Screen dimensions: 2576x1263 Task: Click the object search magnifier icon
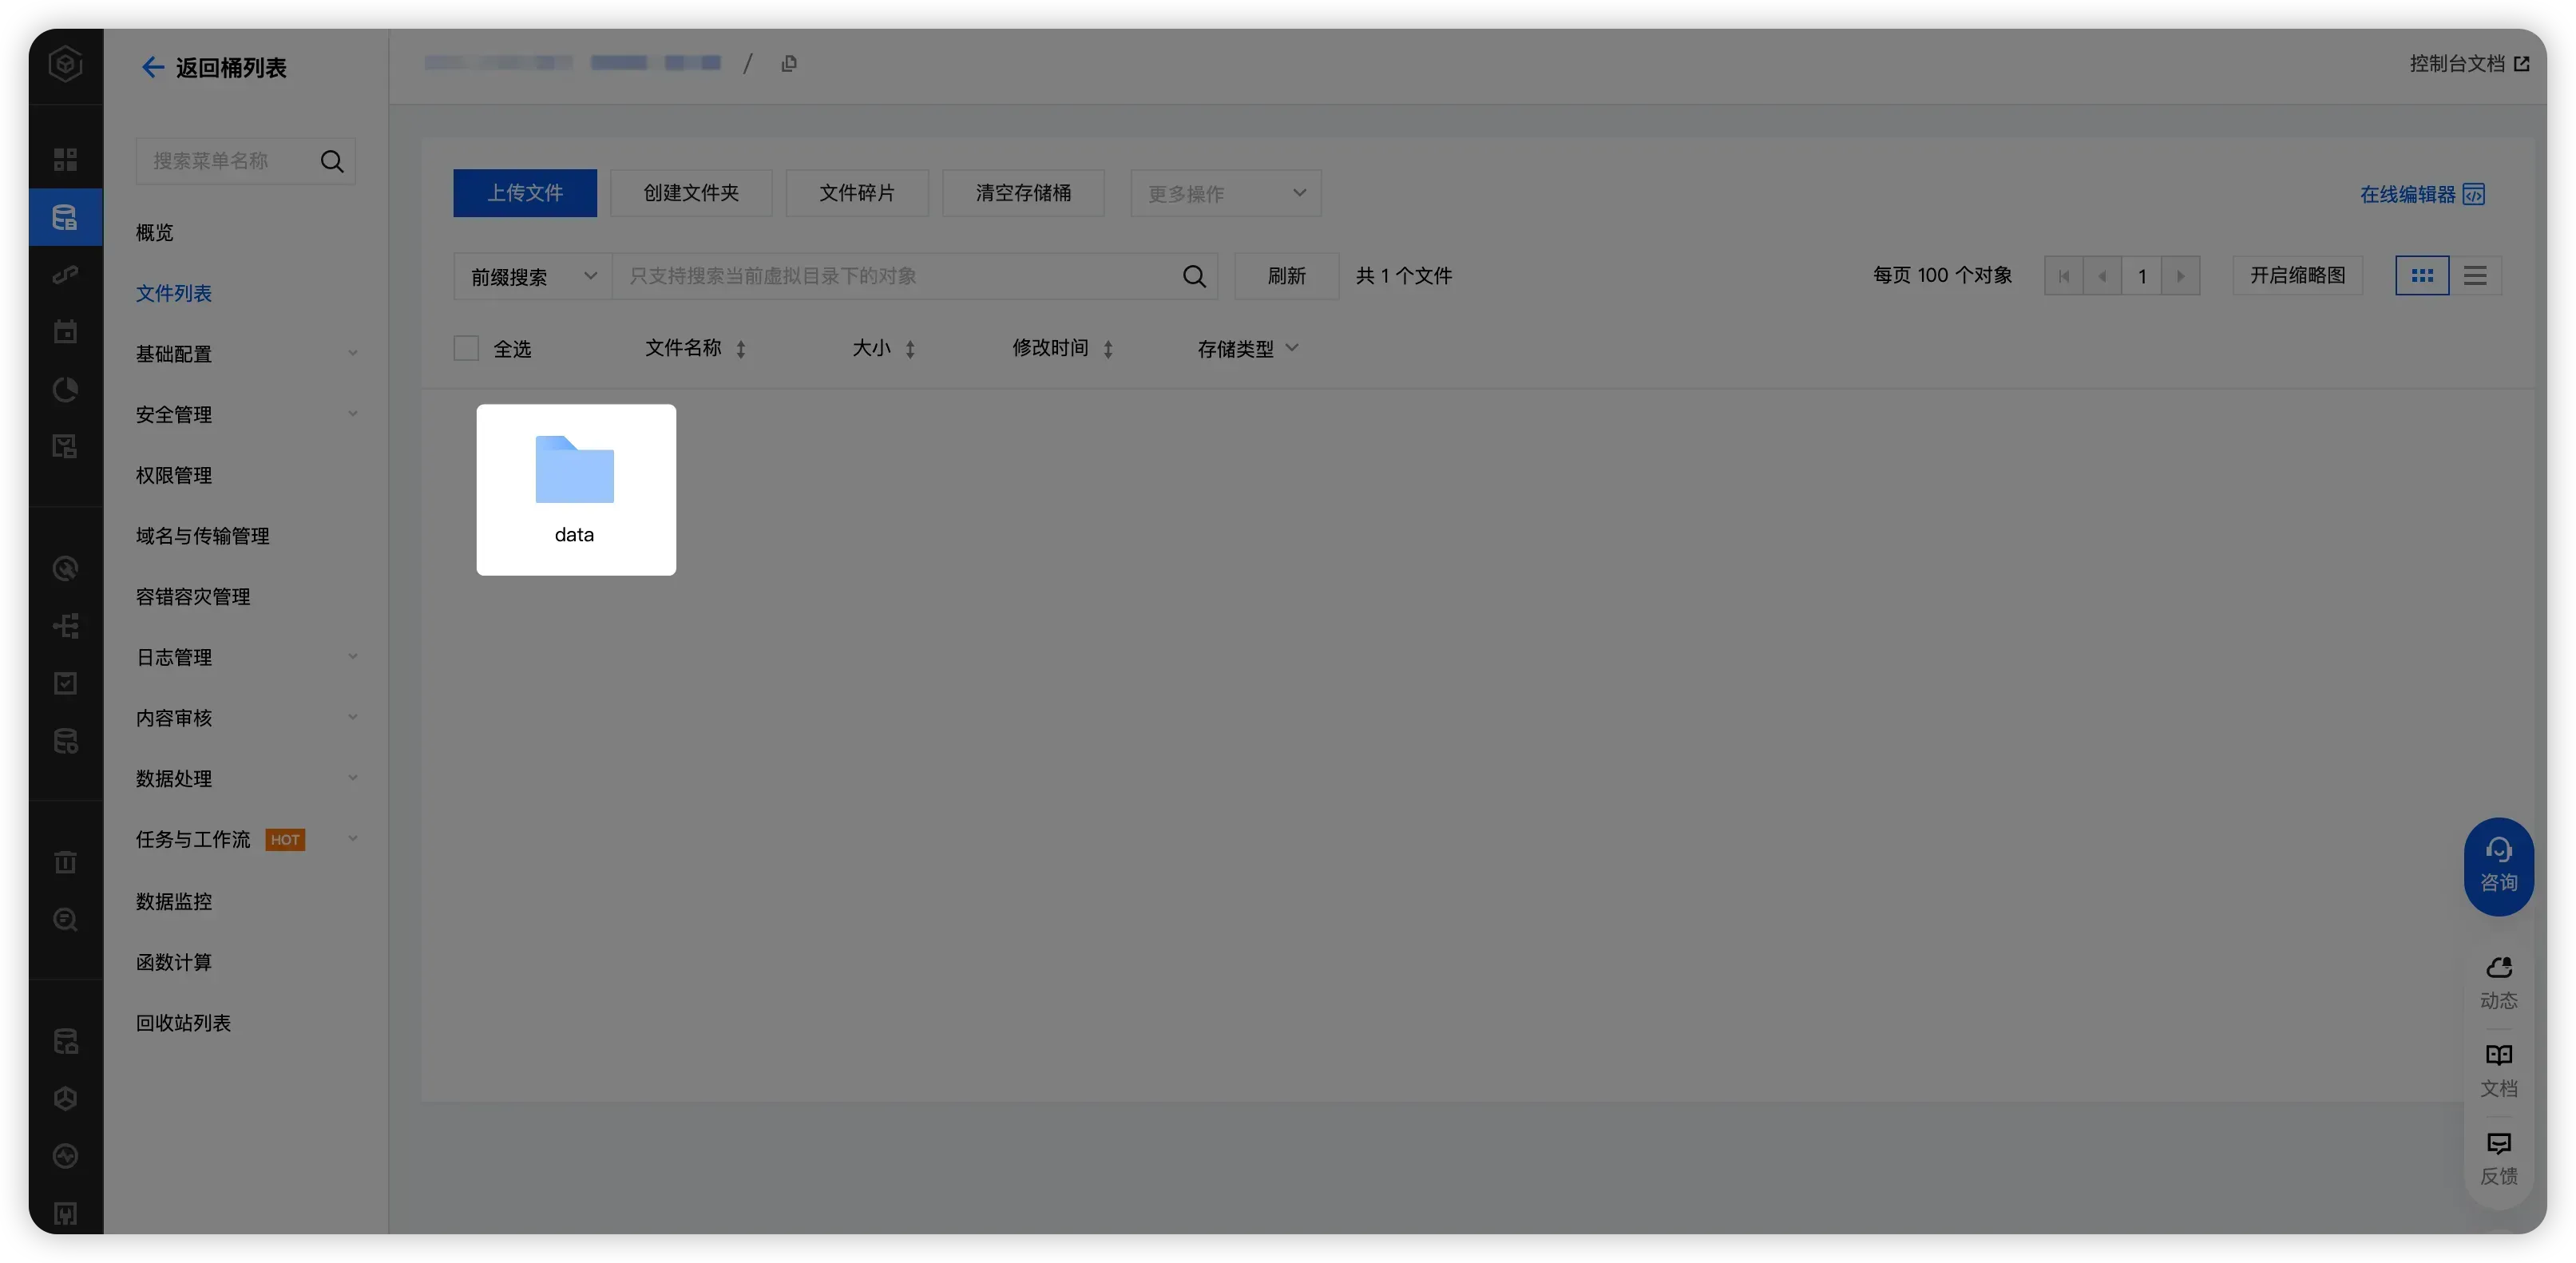coord(1194,276)
